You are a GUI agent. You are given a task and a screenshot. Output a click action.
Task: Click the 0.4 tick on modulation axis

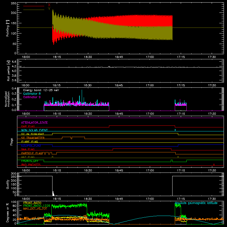coord(14,88)
